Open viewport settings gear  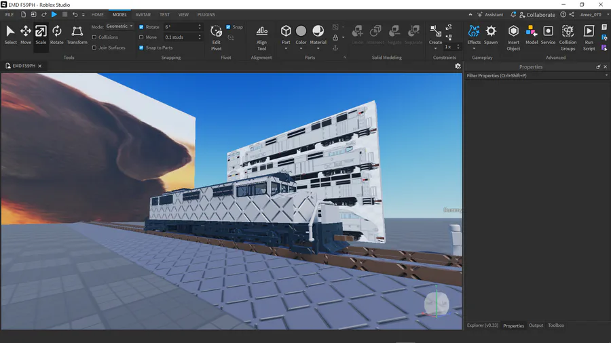click(458, 66)
